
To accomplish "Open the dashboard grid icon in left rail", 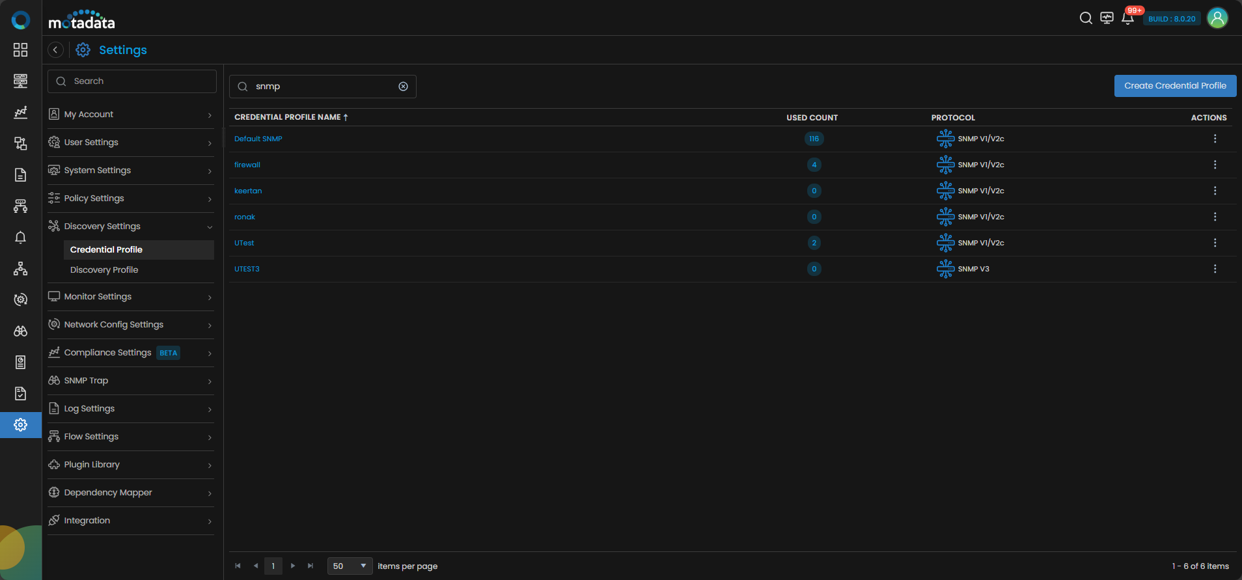I will point(21,50).
